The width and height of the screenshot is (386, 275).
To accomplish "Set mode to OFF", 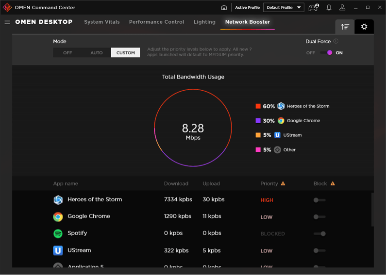I will pos(67,52).
